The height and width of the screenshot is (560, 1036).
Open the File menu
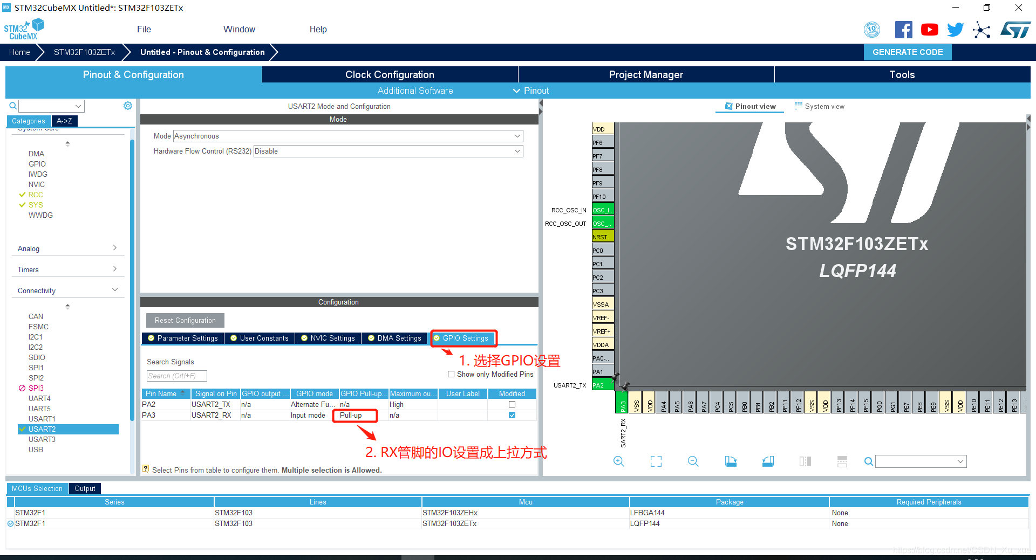[144, 29]
